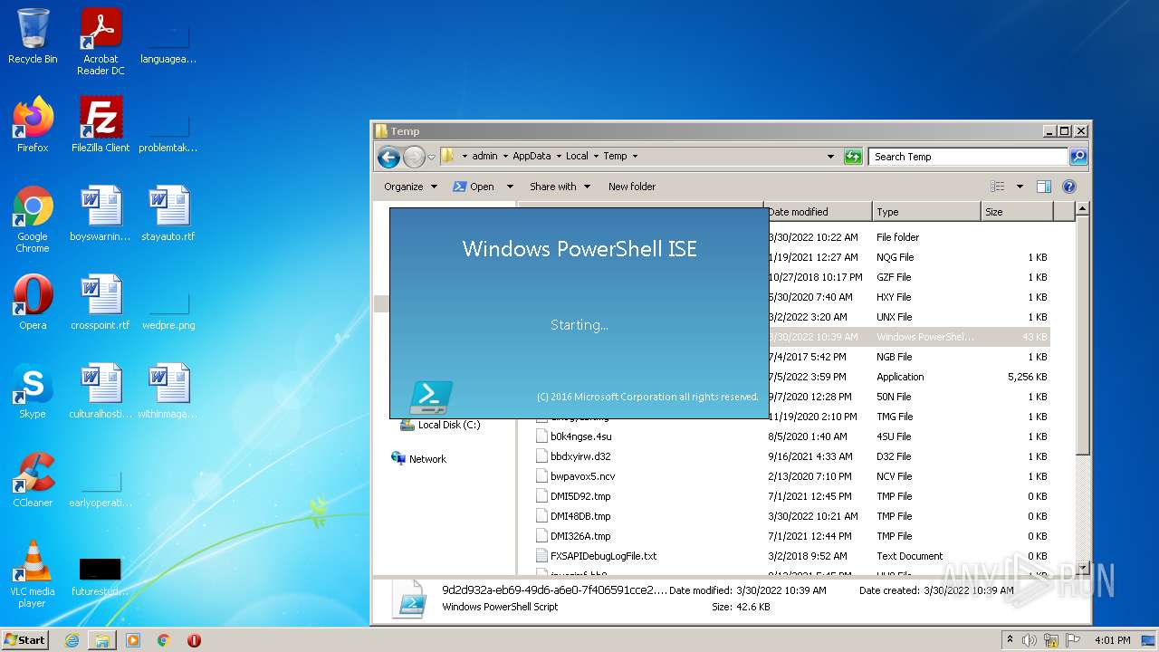The width and height of the screenshot is (1159, 652).
Task: Launch CCleaner desktop shortcut
Action: coord(33,480)
